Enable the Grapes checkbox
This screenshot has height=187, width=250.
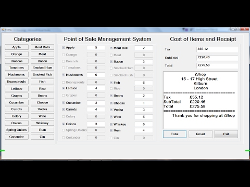pos(64,95)
